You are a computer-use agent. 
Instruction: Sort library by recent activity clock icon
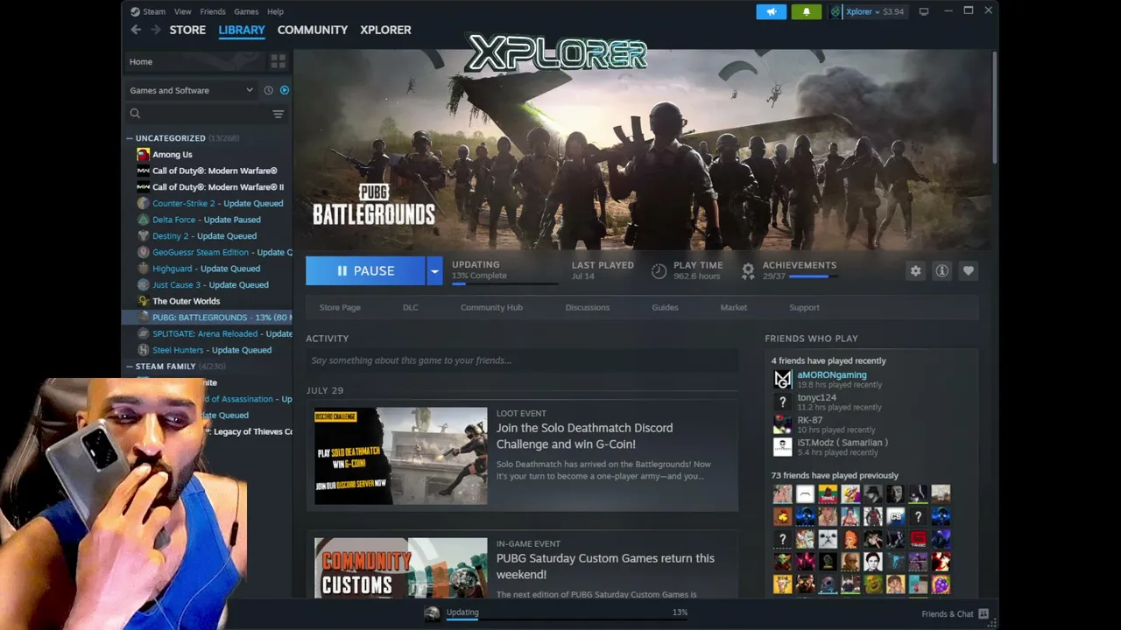tap(268, 90)
